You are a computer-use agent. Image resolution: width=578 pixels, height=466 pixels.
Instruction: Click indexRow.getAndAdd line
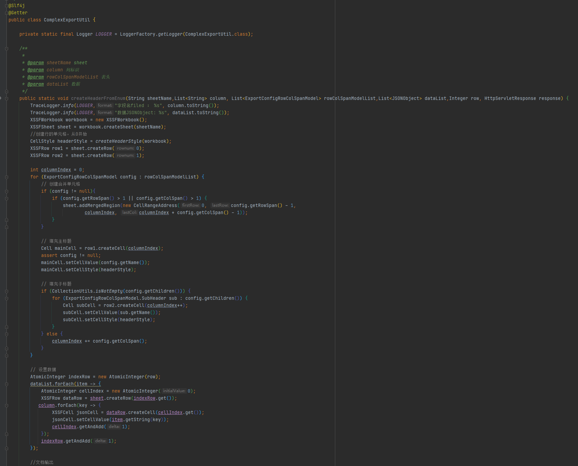(79, 441)
